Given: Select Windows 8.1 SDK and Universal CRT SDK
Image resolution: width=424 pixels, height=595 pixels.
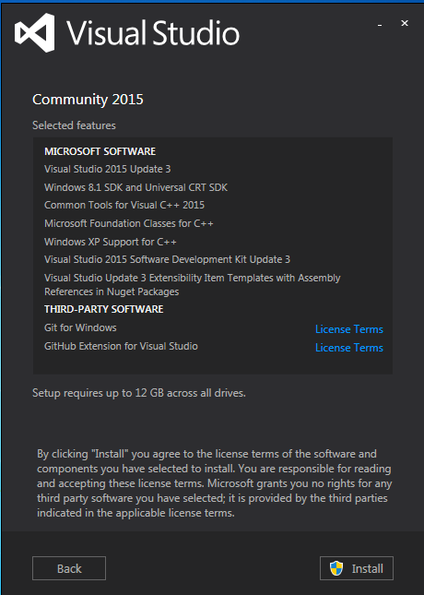Looking at the screenshot, I should 135,187.
